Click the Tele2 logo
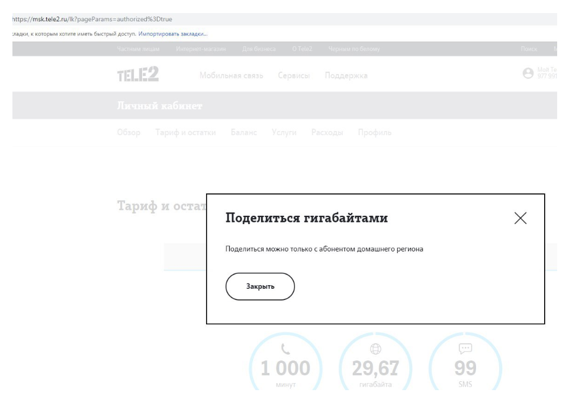The width and height of the screenshot is (569, 402). [x=137, y=75]
